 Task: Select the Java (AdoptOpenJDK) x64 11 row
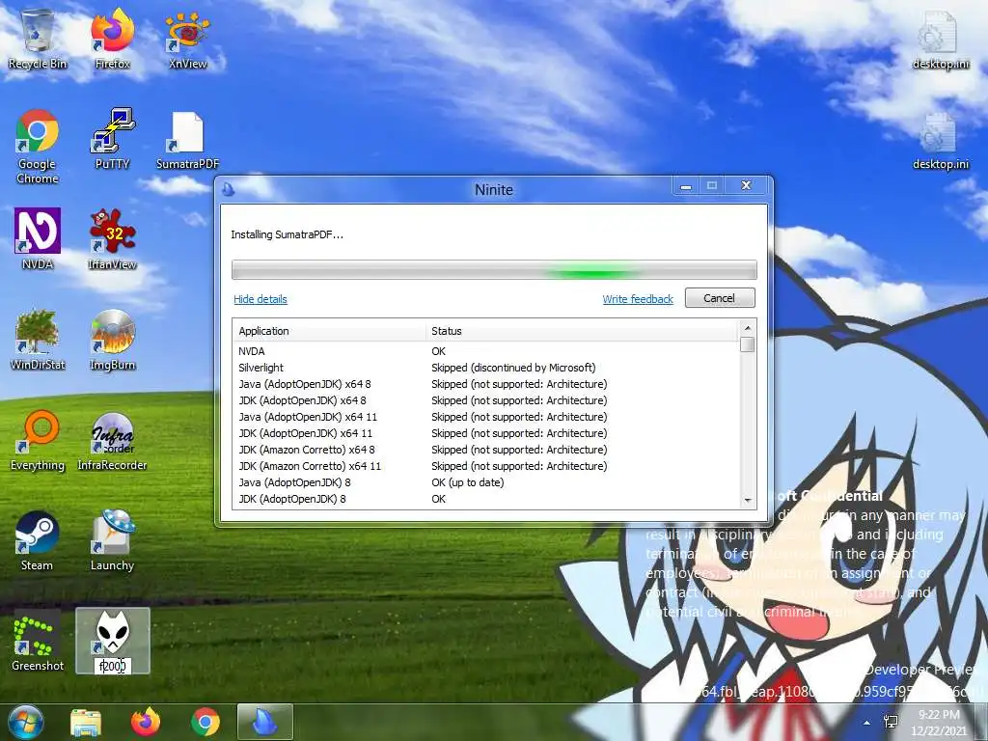coord(485,417)
